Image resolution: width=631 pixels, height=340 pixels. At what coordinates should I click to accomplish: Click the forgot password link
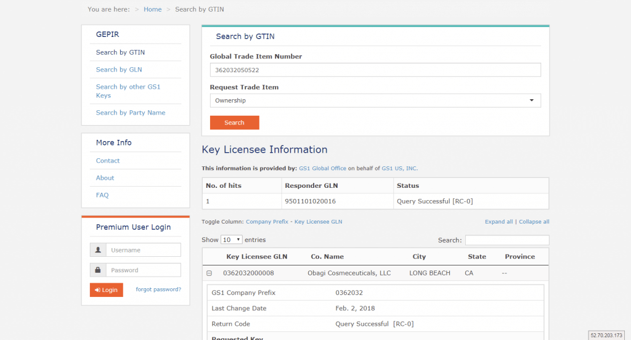(x=158, y=289)
